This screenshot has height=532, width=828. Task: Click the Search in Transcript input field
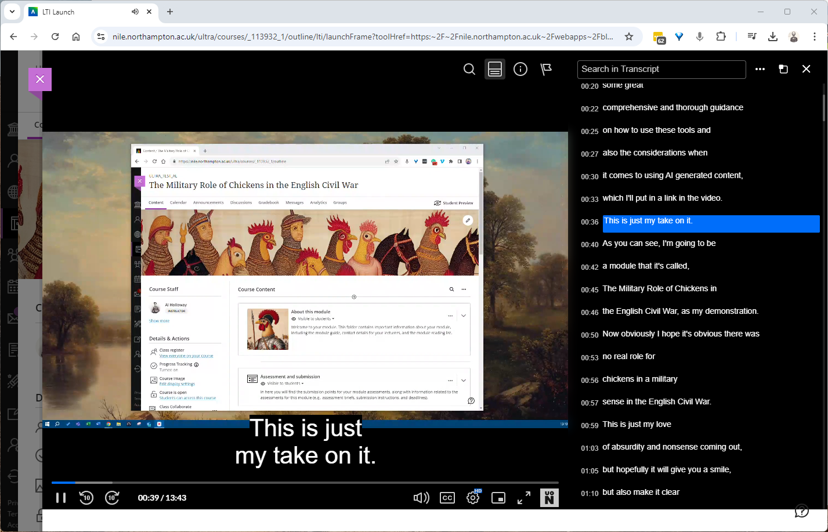click(661, 69)
